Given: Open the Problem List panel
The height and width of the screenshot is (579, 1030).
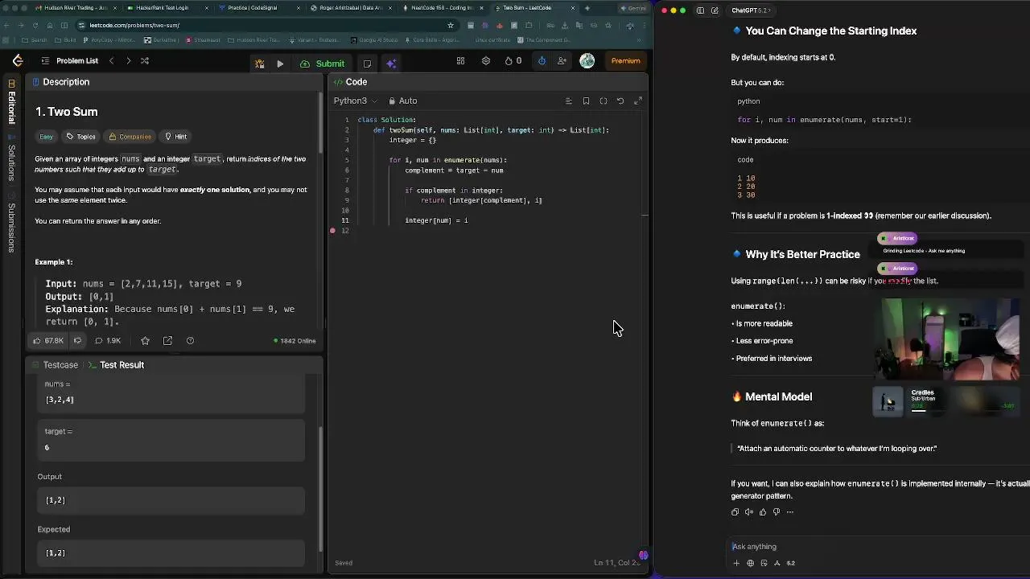Looking at the screenshot, I should [x=70, y=61].
